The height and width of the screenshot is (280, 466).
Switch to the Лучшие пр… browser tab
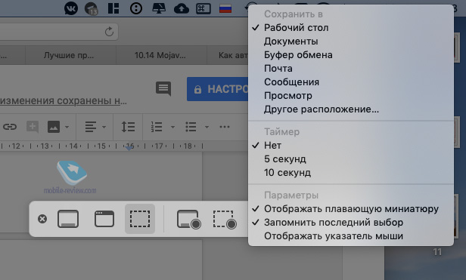[x=71, y=55]
